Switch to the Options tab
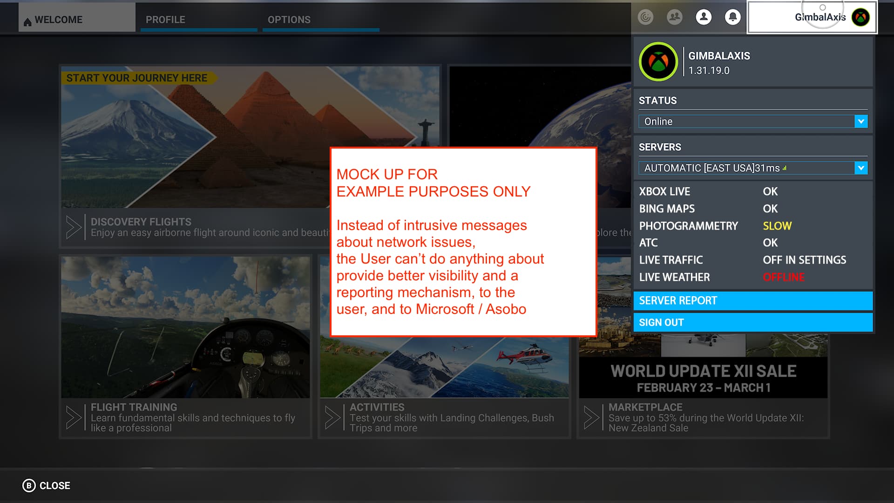The image size is (894, 503). [289, 20]
